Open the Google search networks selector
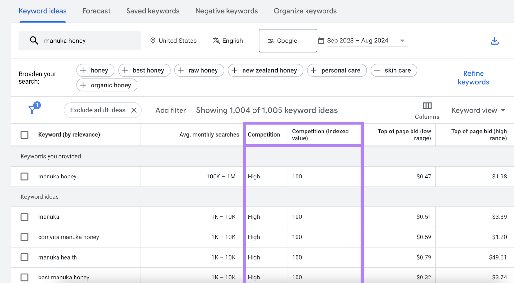 pyautogui.click(x=288, y=41)
